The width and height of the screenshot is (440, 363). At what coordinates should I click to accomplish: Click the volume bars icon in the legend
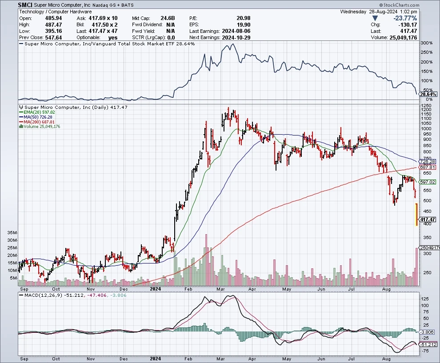20,127
